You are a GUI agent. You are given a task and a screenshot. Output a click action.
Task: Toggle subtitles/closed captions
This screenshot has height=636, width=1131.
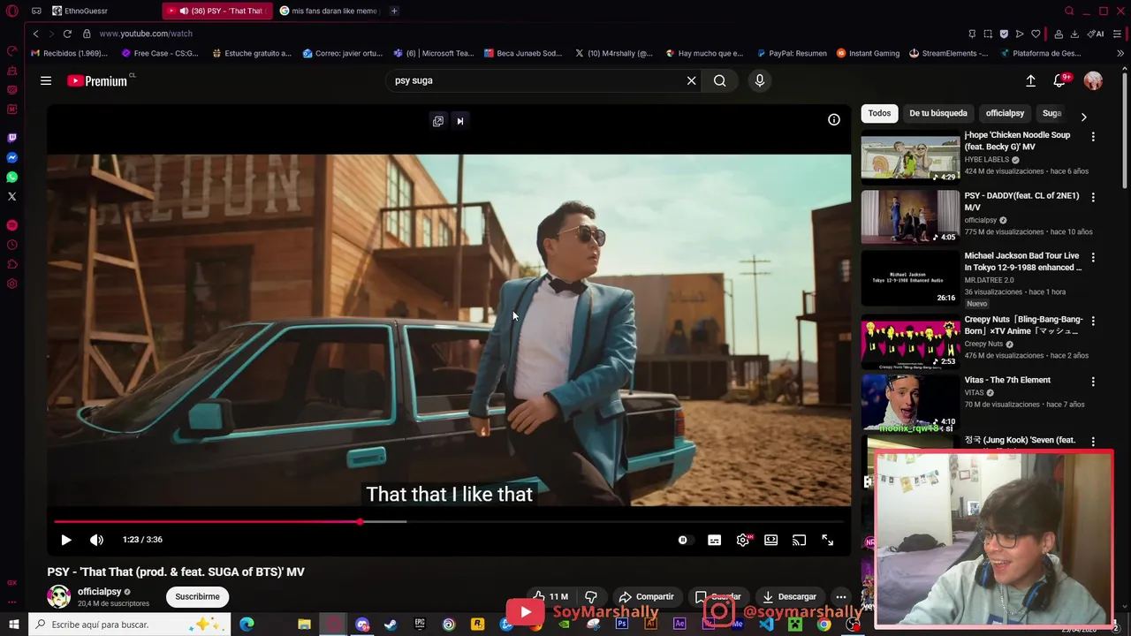pos(714,540)
